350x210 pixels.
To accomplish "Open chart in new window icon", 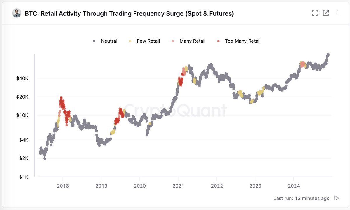I will pos(326,13).
